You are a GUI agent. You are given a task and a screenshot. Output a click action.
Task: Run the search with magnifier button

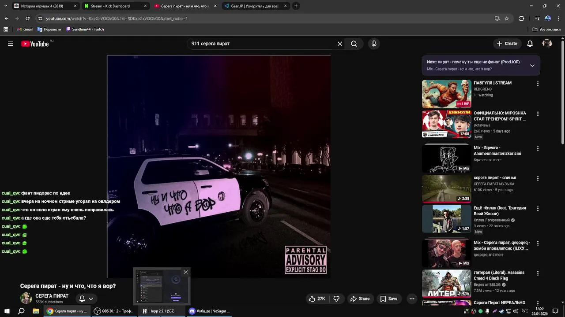tap(354, 44)
